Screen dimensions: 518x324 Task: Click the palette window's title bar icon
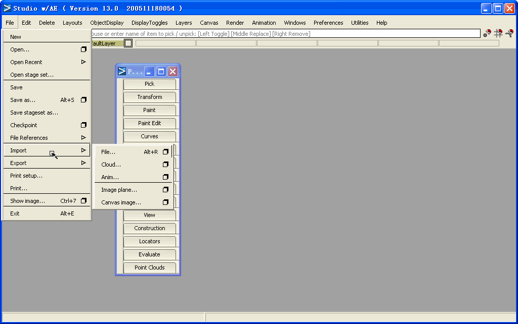pyautogui.click(x=122, y=71)
